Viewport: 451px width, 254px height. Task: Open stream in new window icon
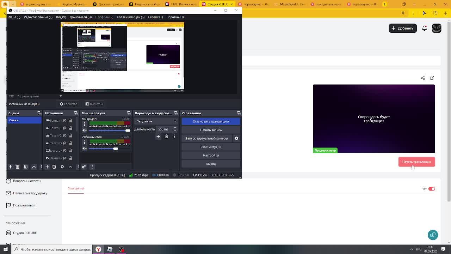click(432, 78)
